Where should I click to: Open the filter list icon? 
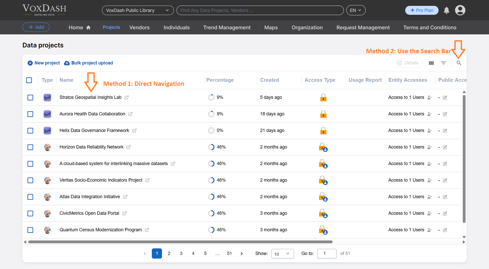443,63
